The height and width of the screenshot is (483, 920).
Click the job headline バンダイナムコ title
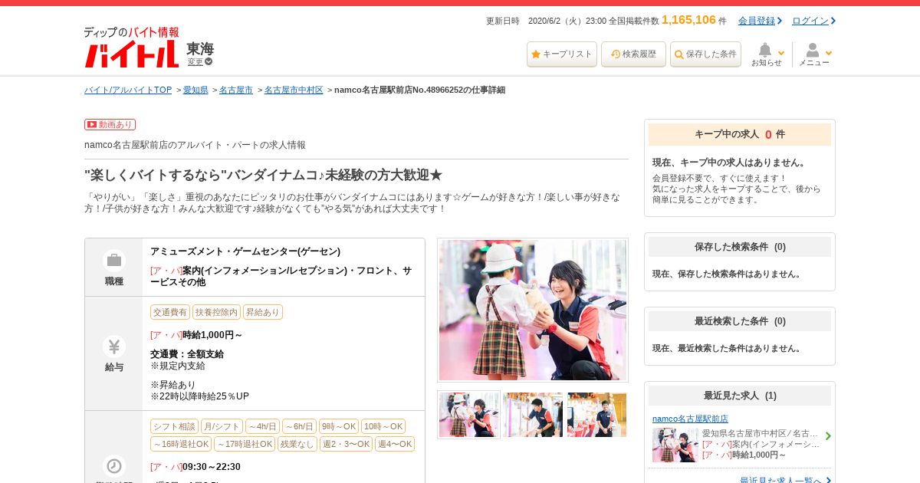(263, 175)
